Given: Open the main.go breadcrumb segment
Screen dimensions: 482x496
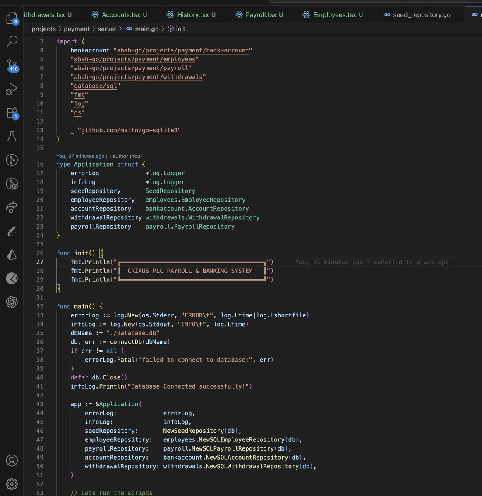Looking at the screenshot, I should (142, 29).
